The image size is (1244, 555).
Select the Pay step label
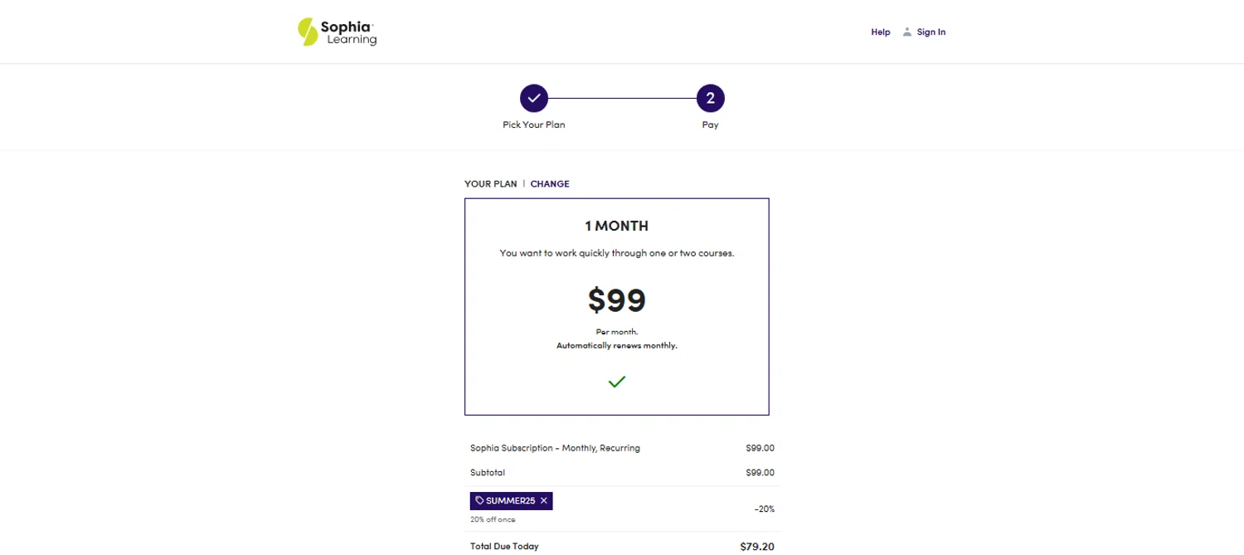pyautogui.click(x=710, y=124)
